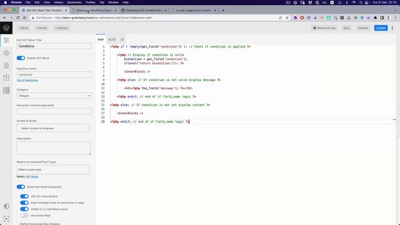Click the Sync button
The image size is (400, 225).
click(x=346, y=27)
